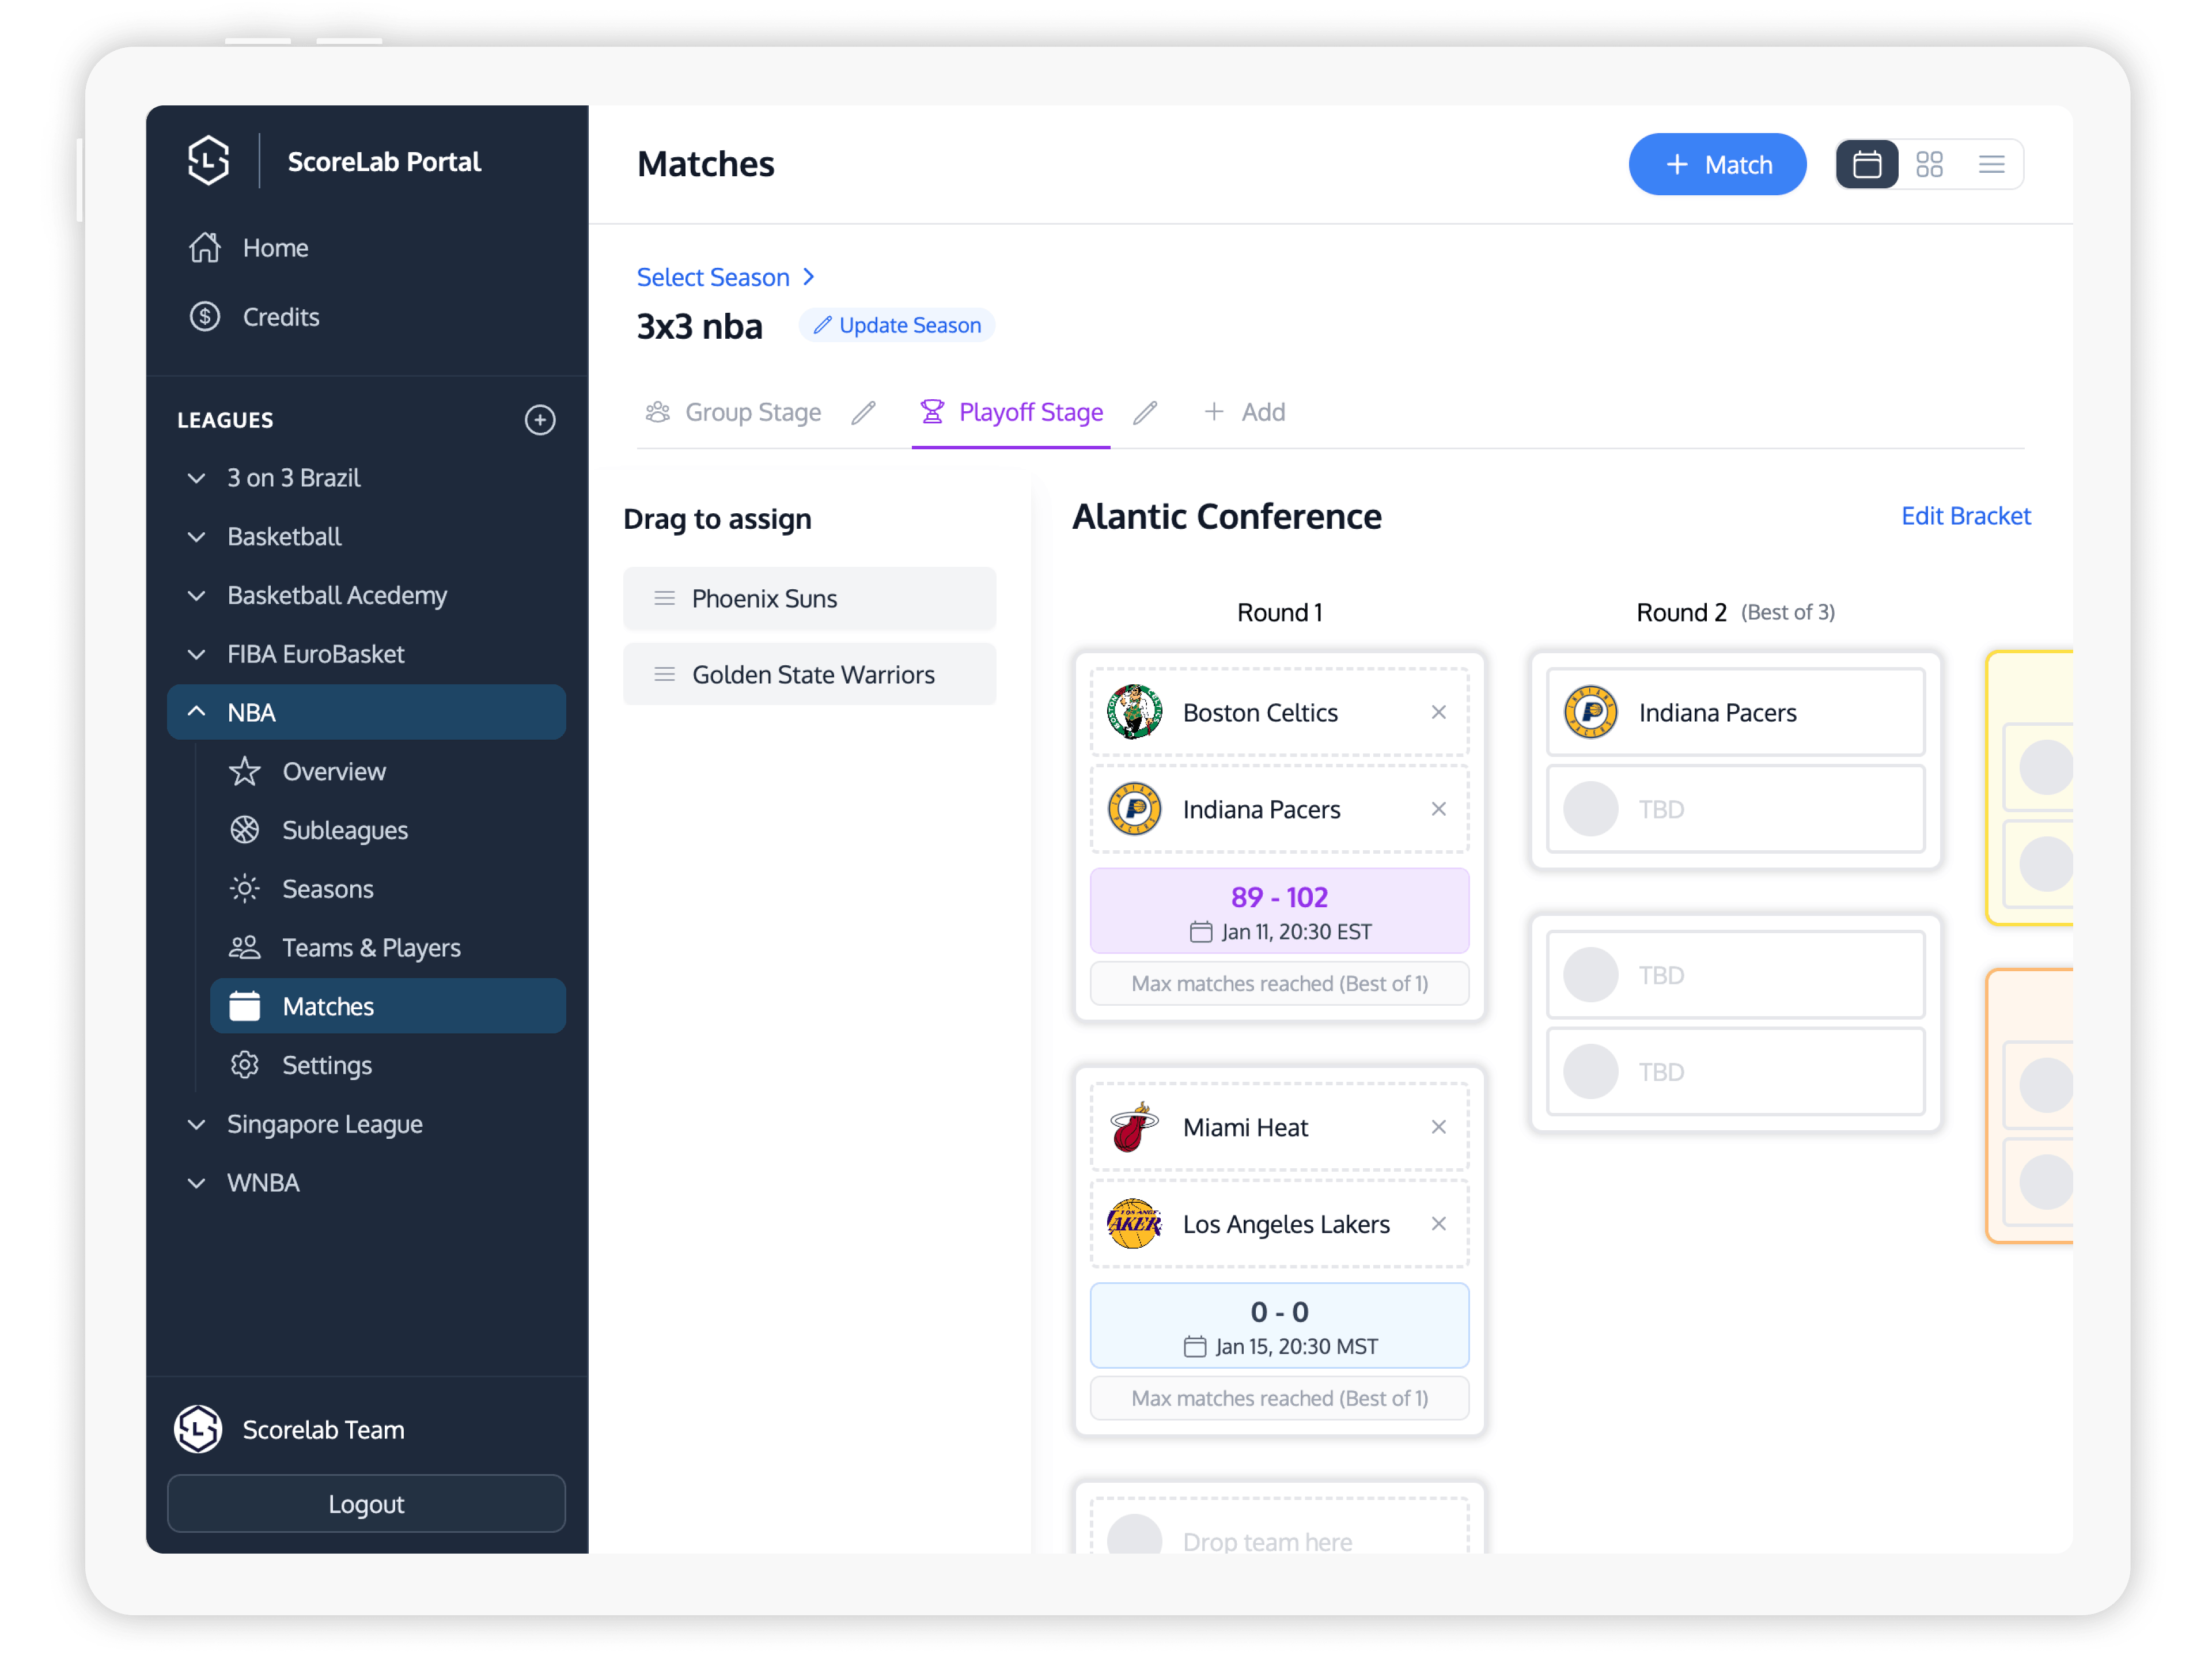Click the Scorelab Team profile
This screenshot has height=1659, width=2212.
click(x=290, y=1431)
